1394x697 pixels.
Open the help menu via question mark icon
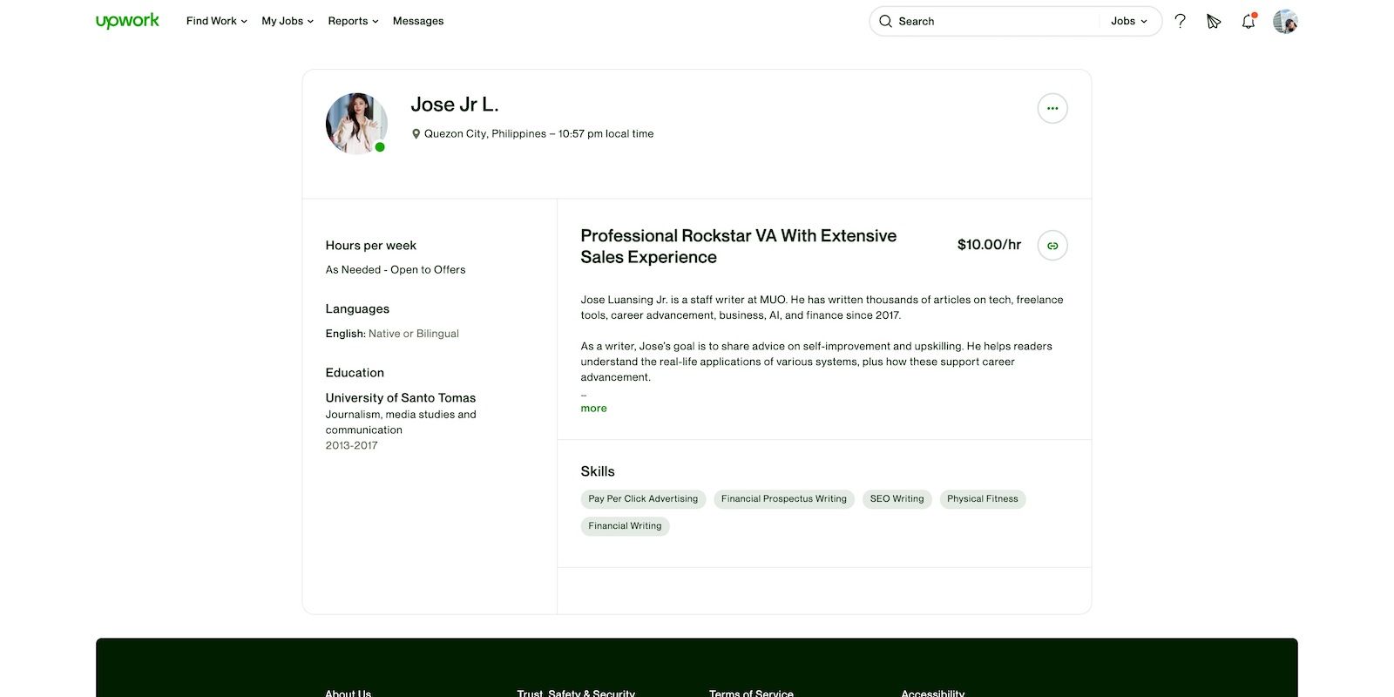(x=1180, y=21)
